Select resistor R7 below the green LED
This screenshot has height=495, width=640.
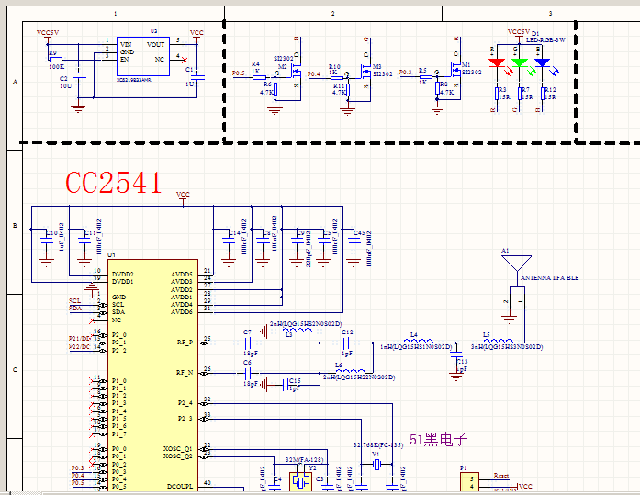click(x=520, y=94)
